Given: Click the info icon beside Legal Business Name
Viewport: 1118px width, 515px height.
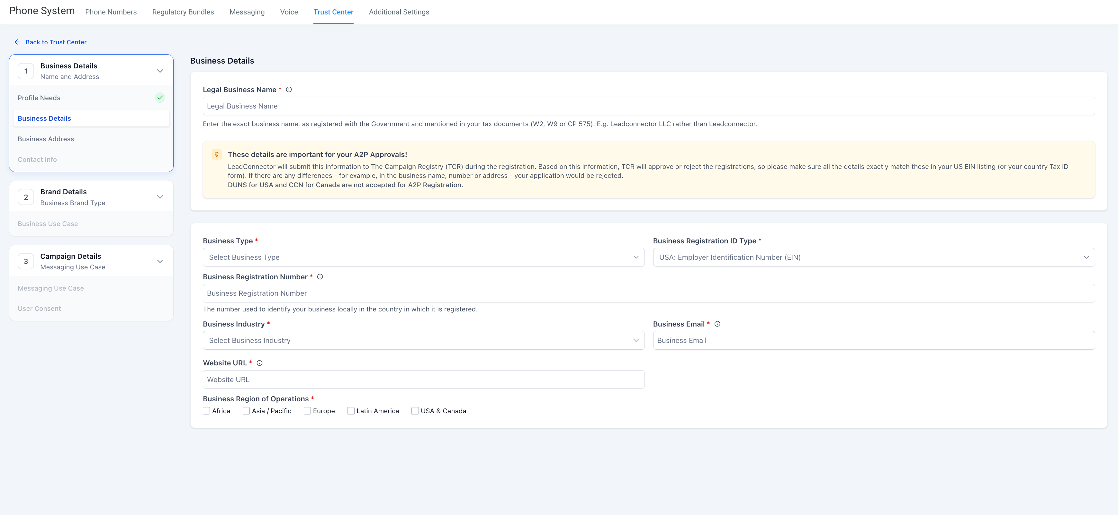Looking at the screenshot, I should pyautogui.click(x=289, y=89).
